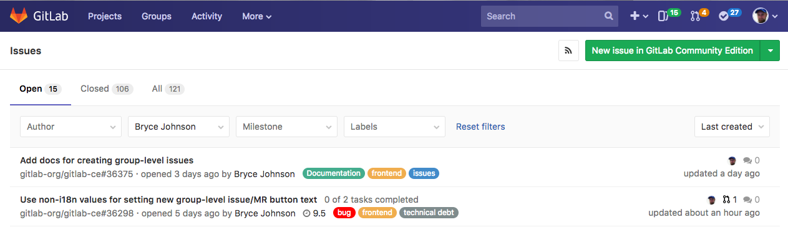
Task: Open merge requests counter showing 4
Action: [699, 15]
